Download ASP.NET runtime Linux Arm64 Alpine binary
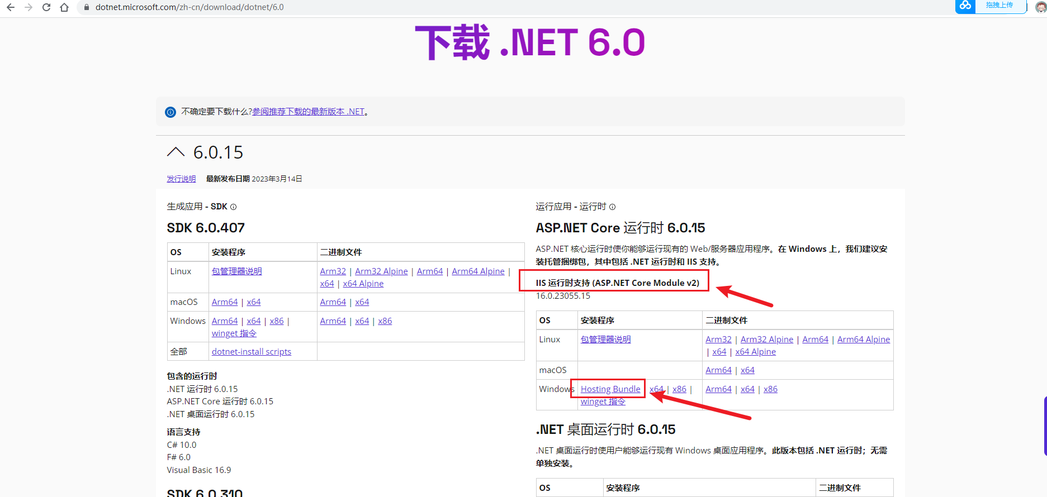 tap(864, 340)
